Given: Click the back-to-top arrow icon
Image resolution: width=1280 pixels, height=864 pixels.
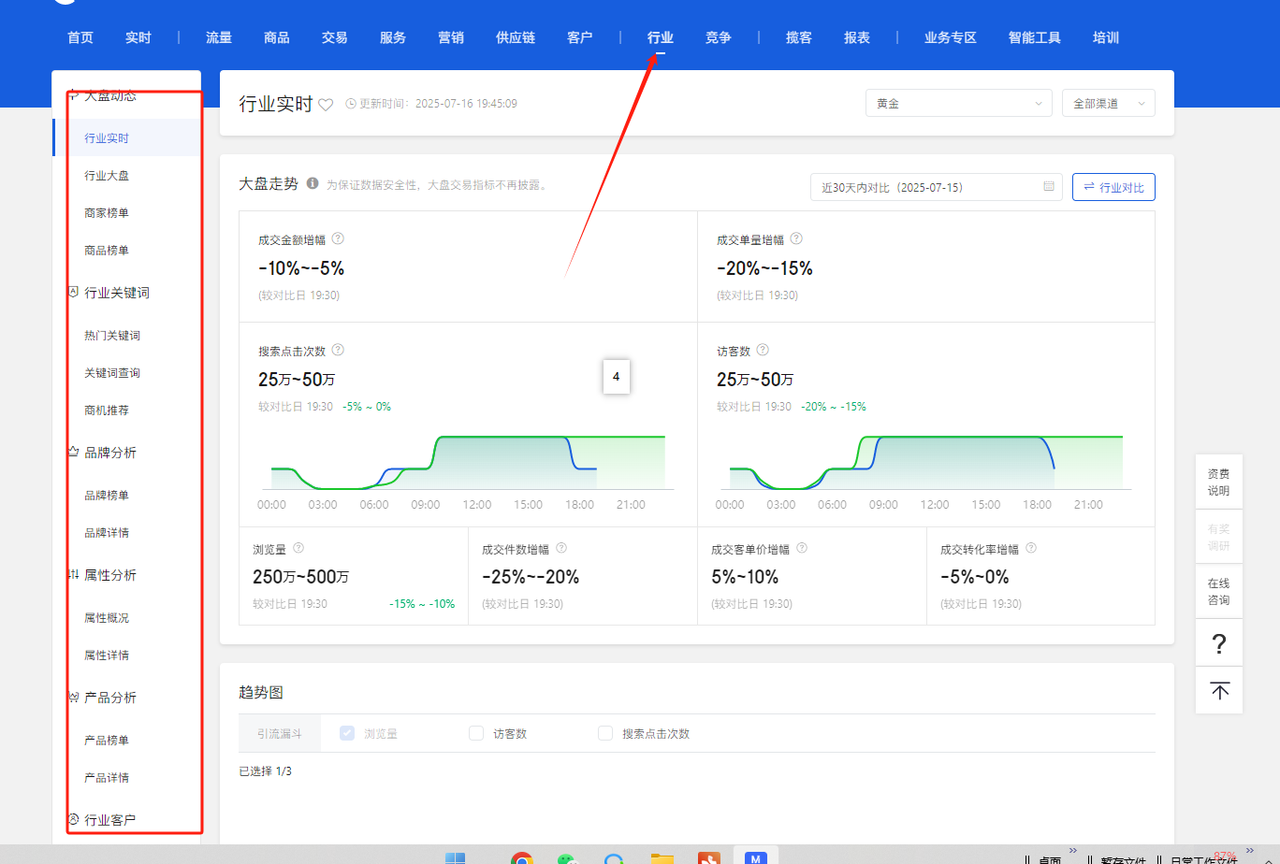Looking at the screenshot, I should 1219,691.
